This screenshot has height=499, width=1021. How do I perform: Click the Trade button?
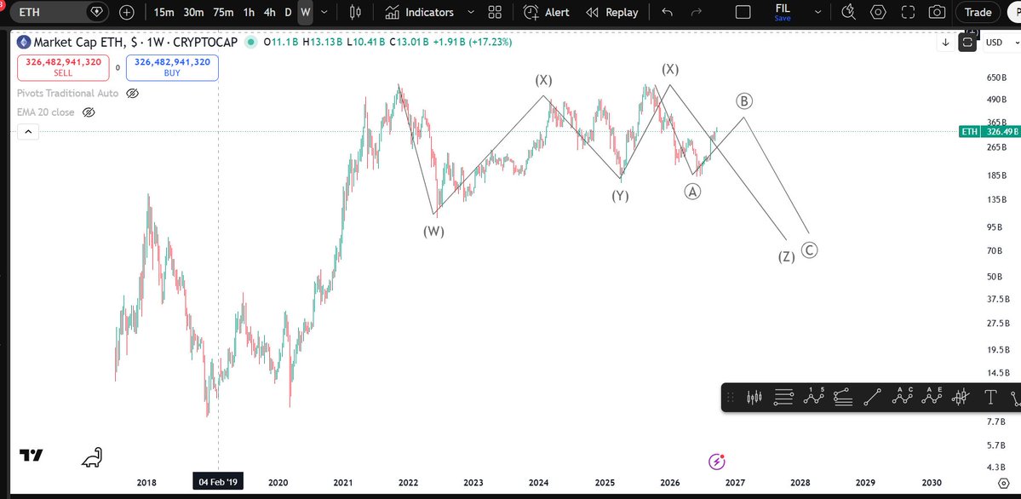click(978, 12)
